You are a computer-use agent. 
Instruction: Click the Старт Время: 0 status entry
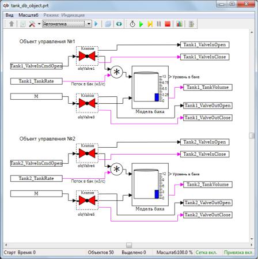(20, 252)
